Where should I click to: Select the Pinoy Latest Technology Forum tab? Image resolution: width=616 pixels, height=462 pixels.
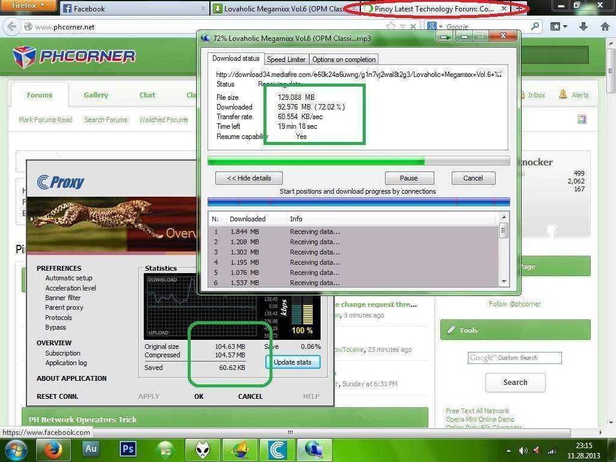tap(435, 8)
